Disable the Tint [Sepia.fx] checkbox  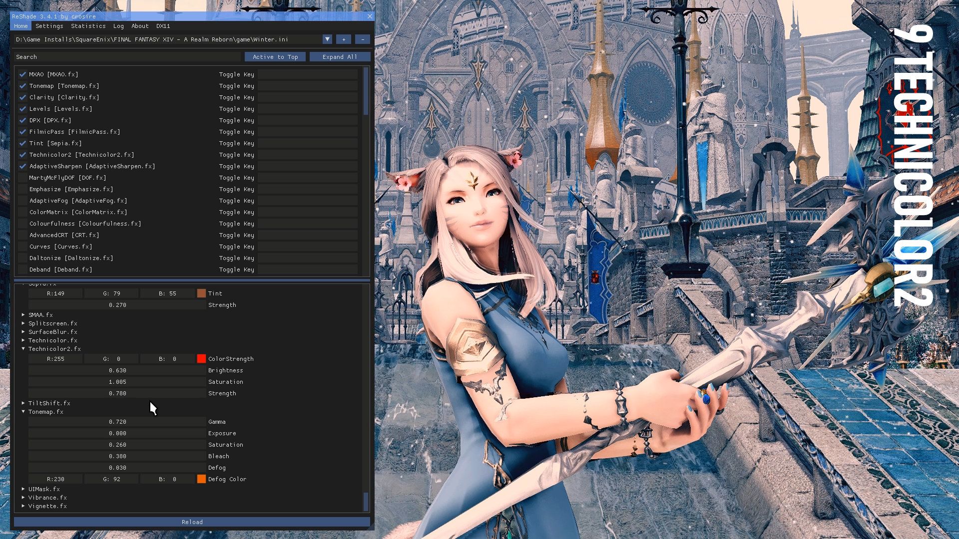tap(22, 143)
